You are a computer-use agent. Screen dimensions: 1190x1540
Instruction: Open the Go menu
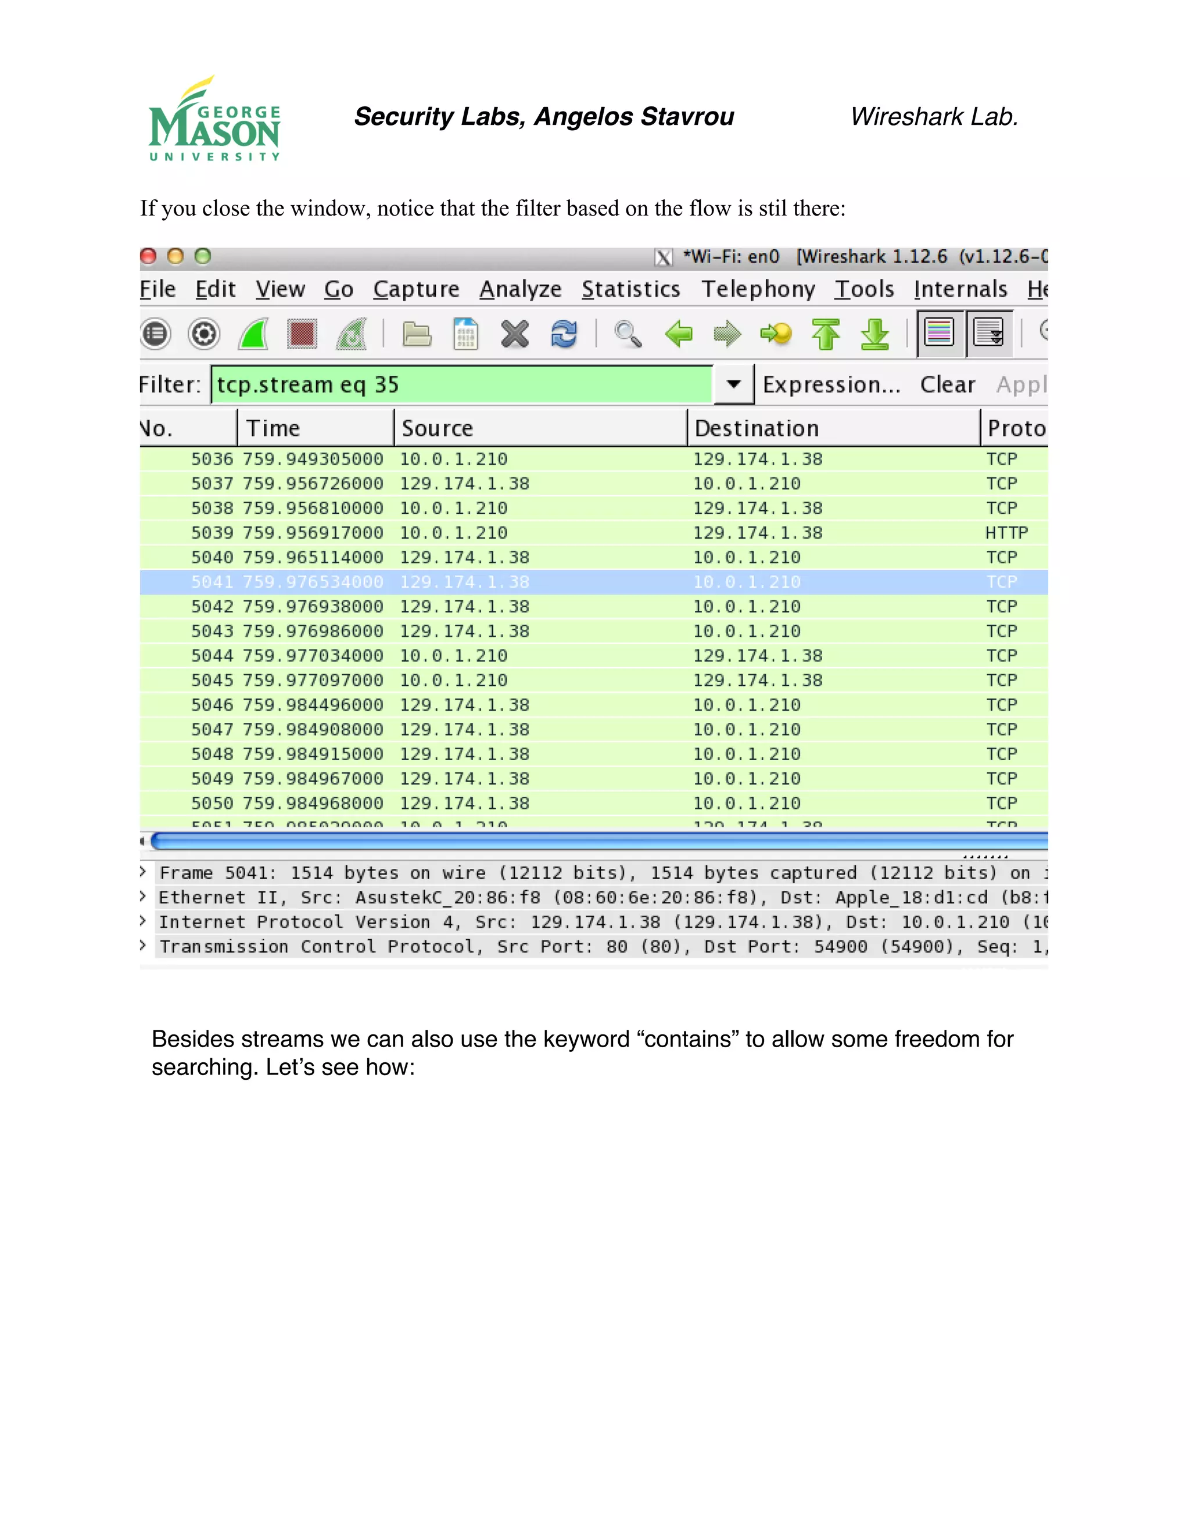pyautogui.click(x=339, y=289)
